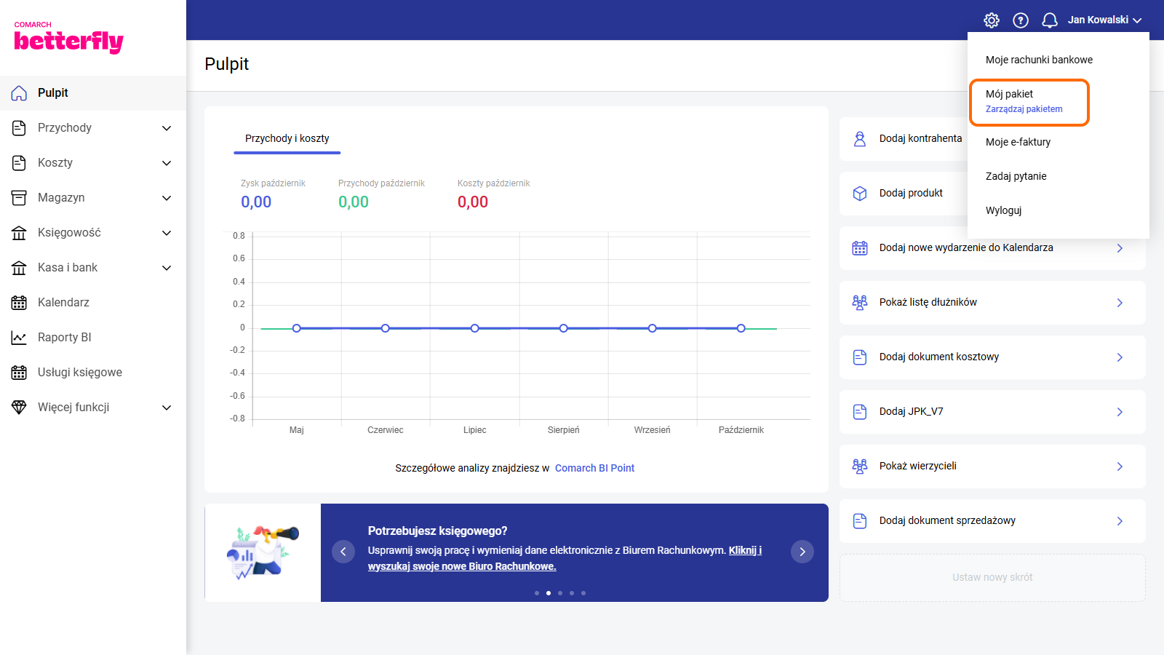This screenshot has height=655, width=1164.
Task: Choose Wyloguj from the user menu
Action: 1003,210
